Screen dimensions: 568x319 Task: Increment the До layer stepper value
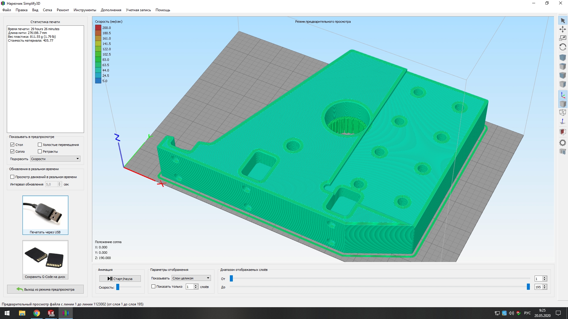tap(545, 286)
